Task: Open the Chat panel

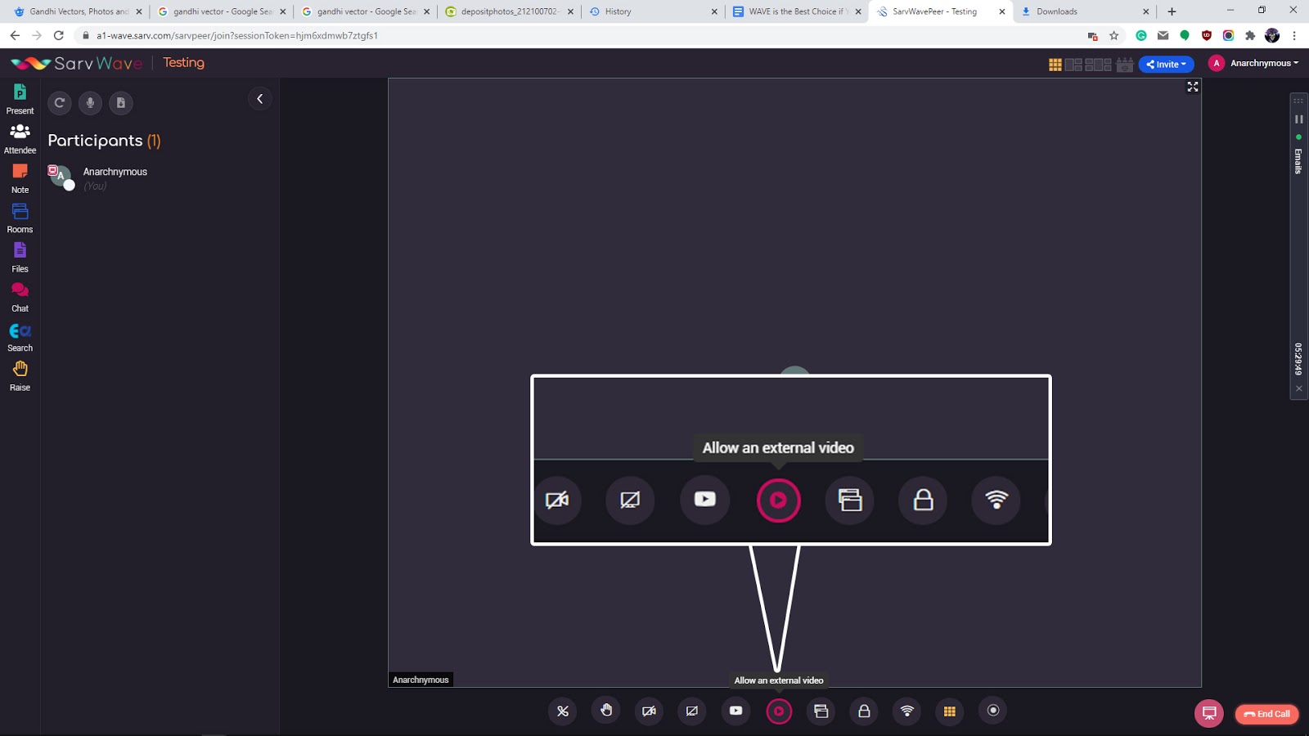Action: point(20,296)
